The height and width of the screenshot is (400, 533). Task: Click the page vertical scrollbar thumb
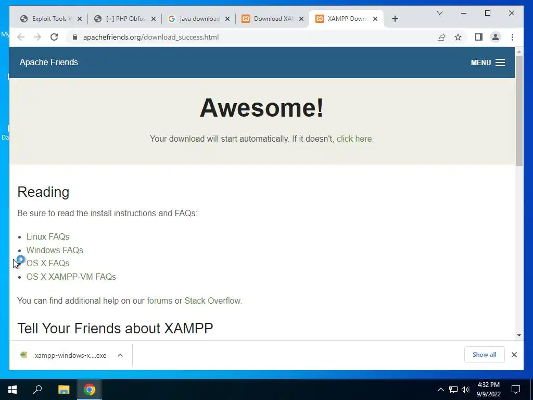519,111
